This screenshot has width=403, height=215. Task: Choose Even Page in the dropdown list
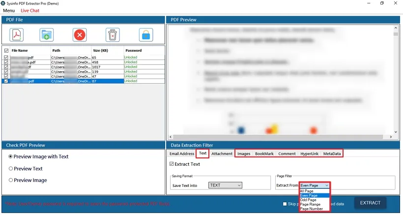click(315, 195)
